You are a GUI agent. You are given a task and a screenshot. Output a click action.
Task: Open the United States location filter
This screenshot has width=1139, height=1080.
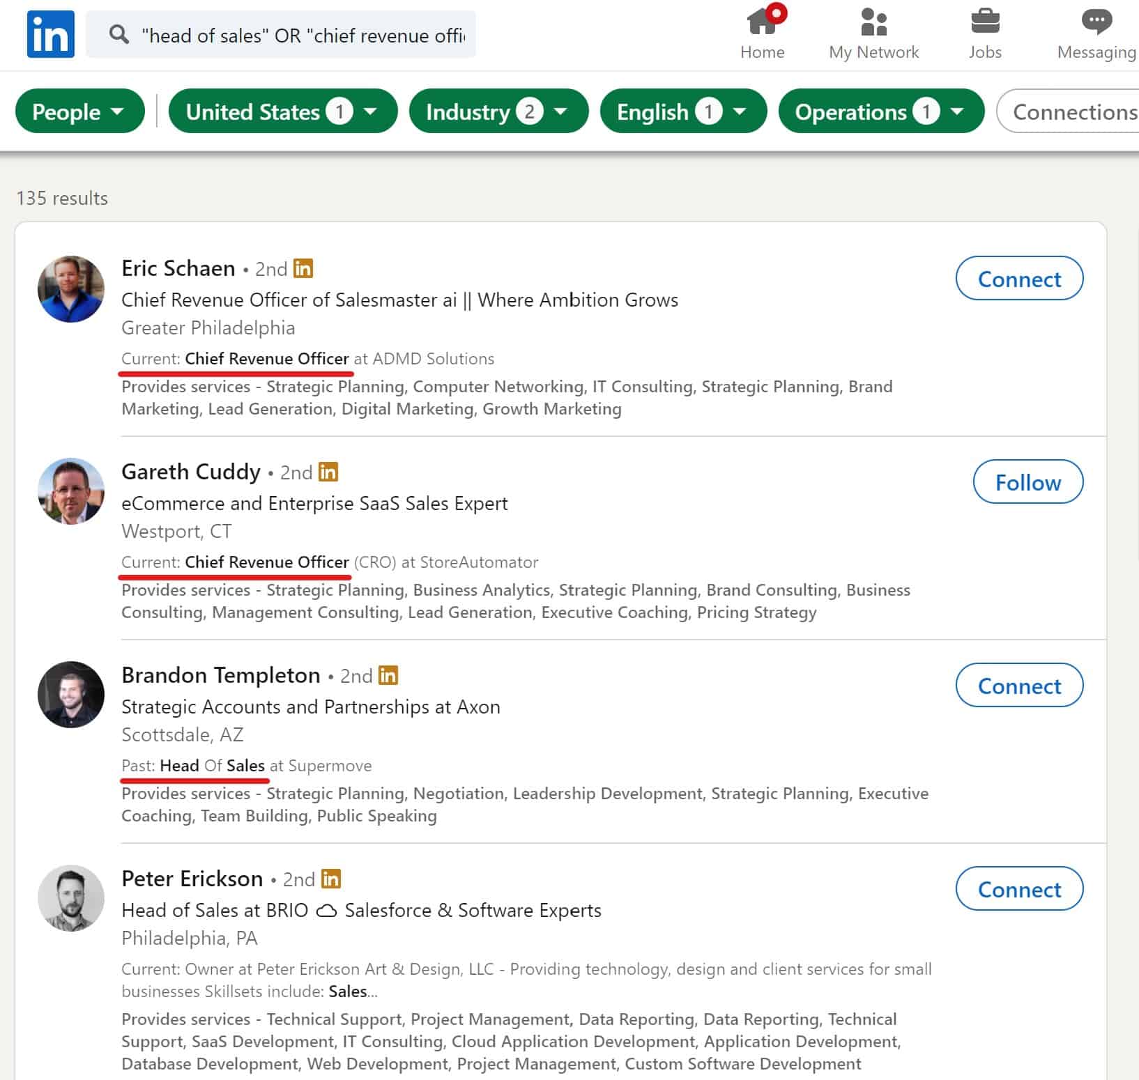tap(282, 111)
